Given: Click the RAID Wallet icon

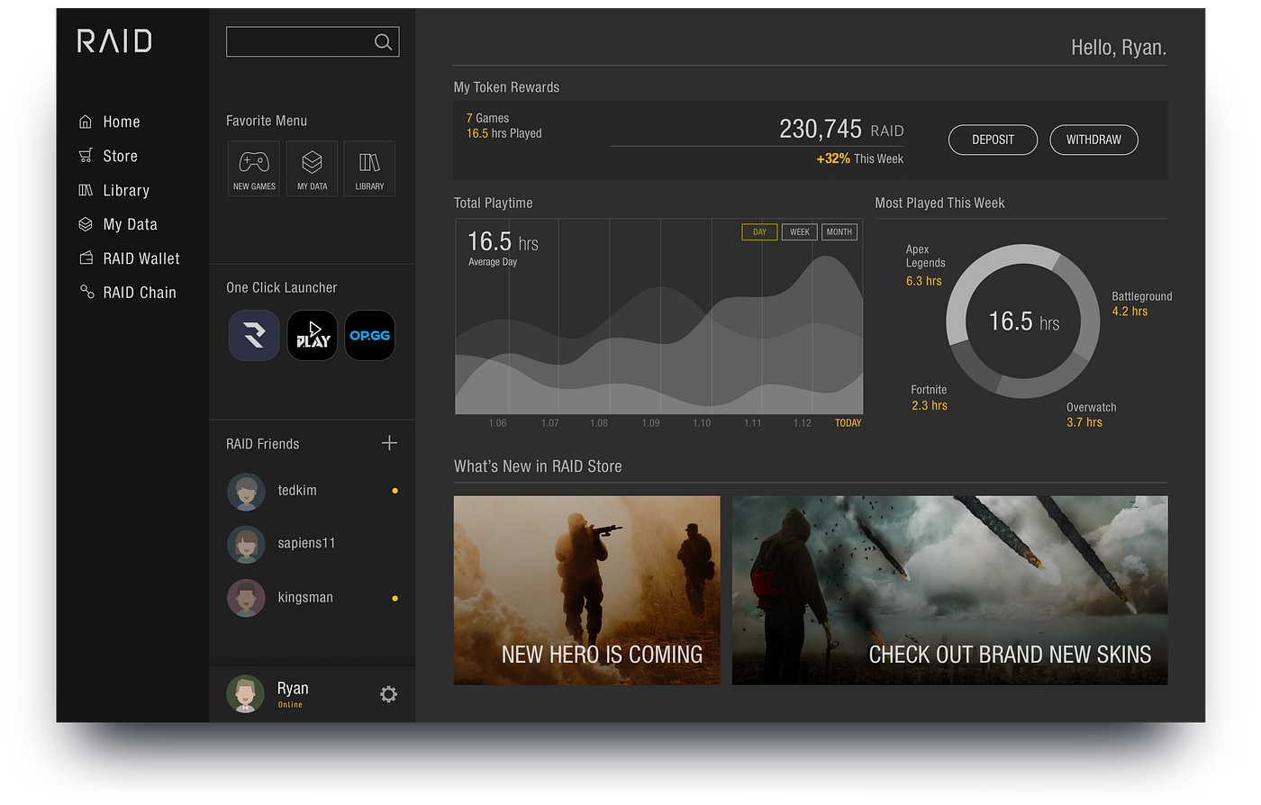Looking at the screenshot, I should pos(86,258).
